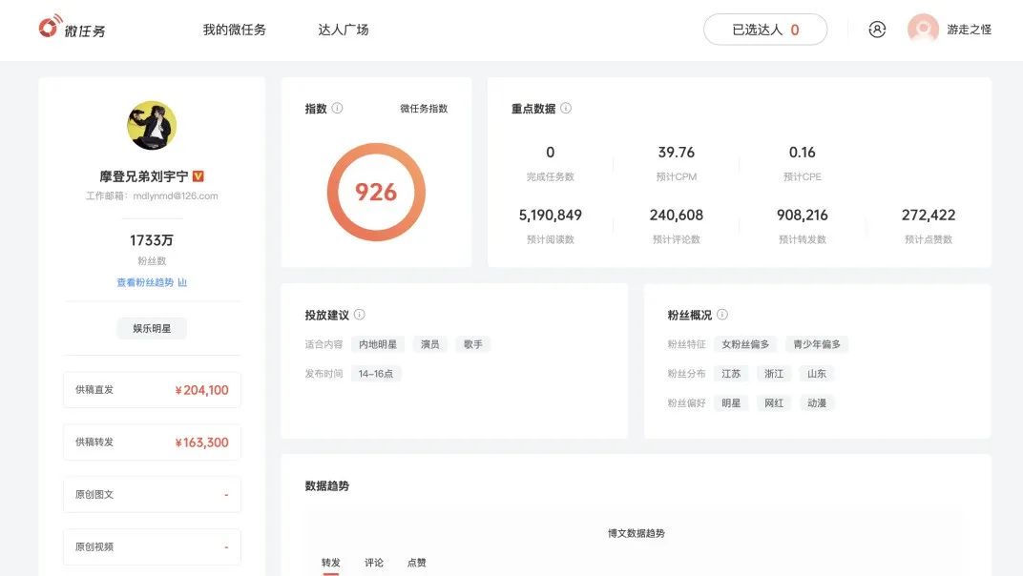Click the 游走之怪 avatar icon
The height and width of the screenshot is (576, 1023).
(920, 29)
